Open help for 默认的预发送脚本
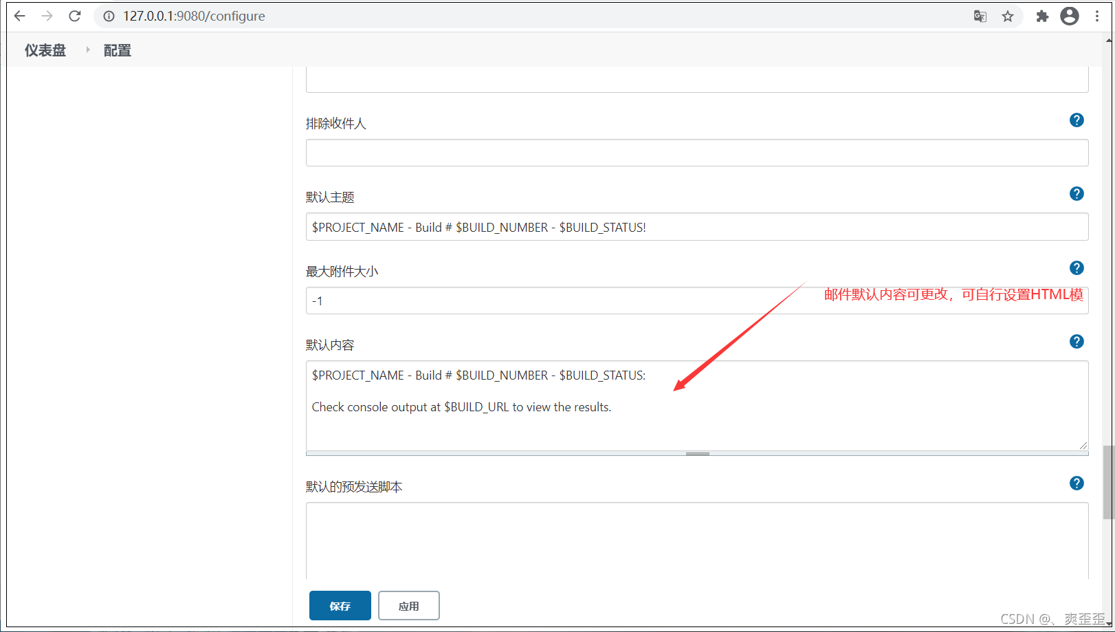The height and width of the screenshot is (632, 1115). click(x=1077, y=483)
